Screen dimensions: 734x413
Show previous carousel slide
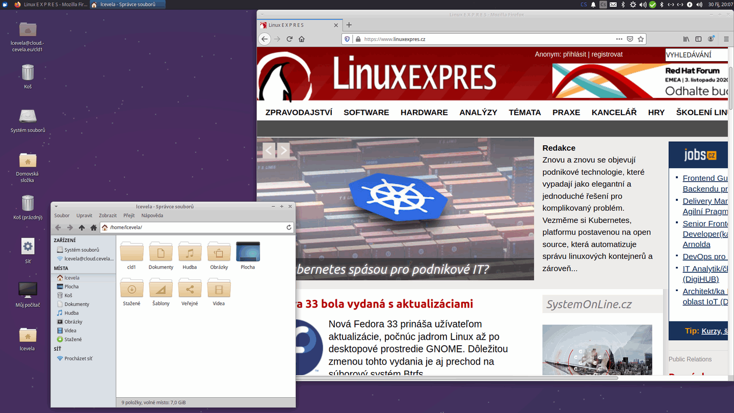tap(269, 150)
